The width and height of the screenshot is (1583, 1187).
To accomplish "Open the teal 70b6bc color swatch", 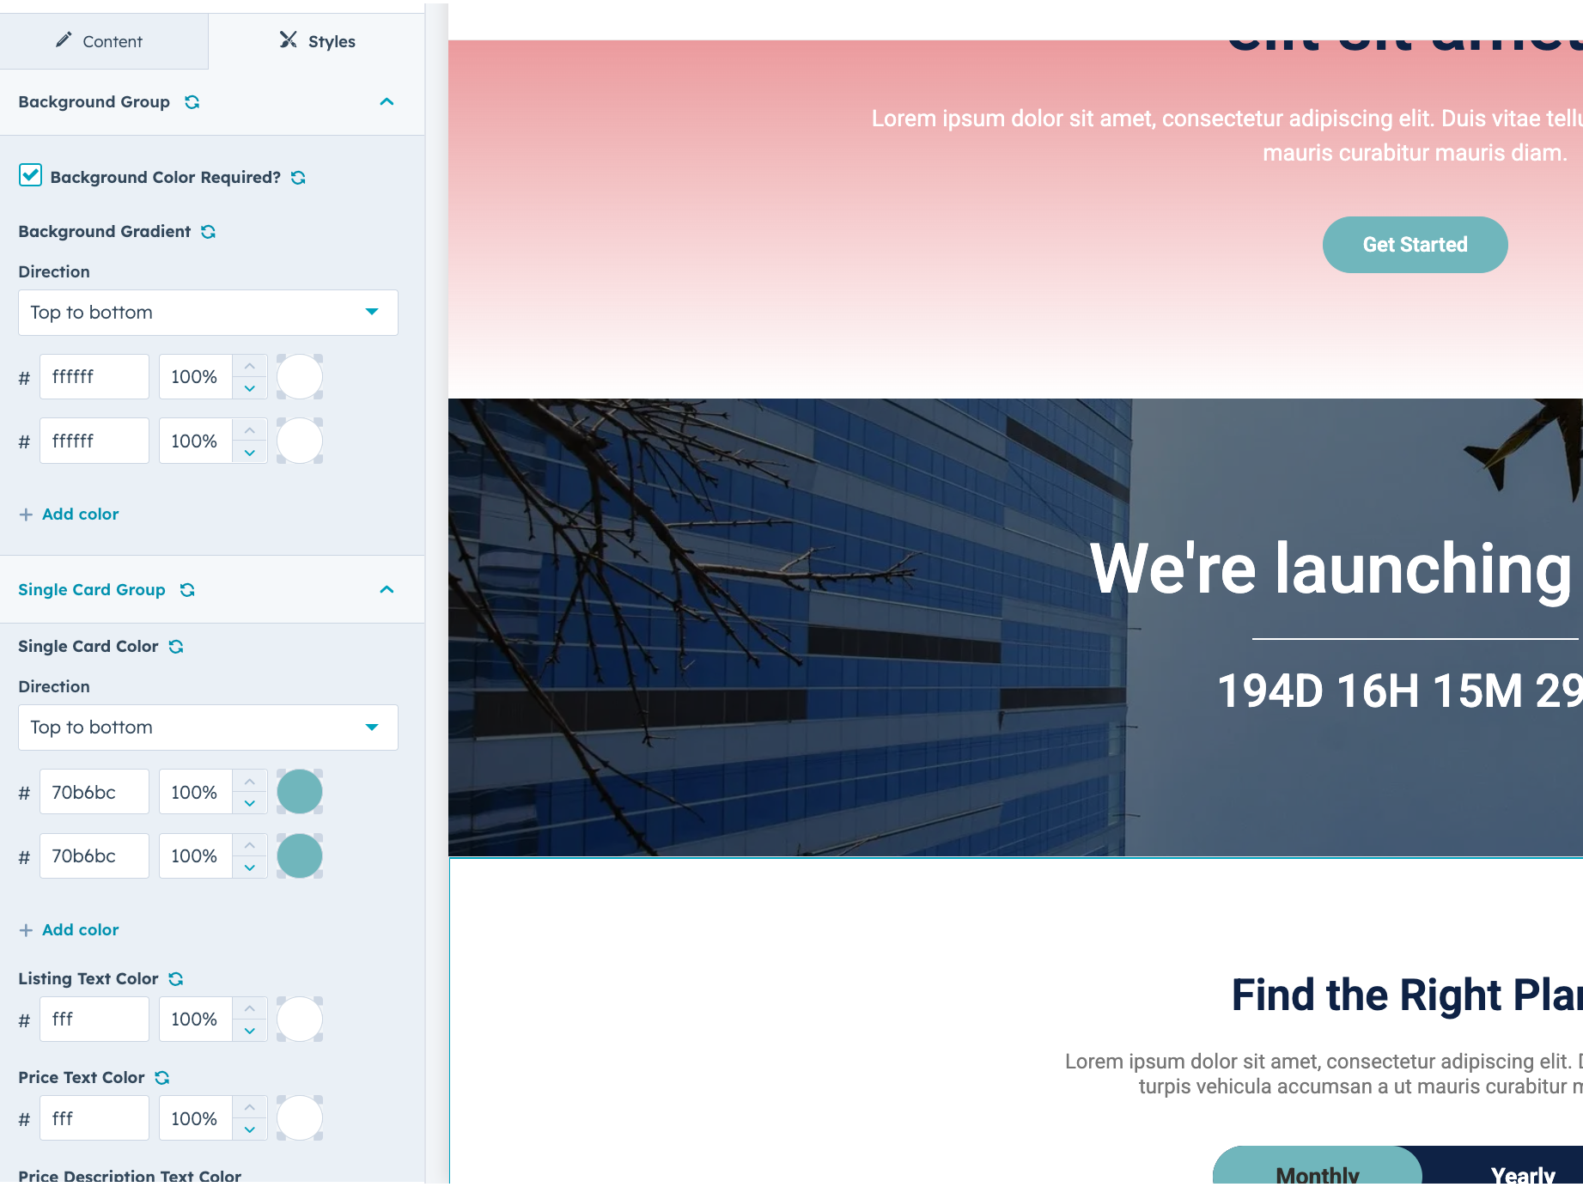I will pos(299,791).
